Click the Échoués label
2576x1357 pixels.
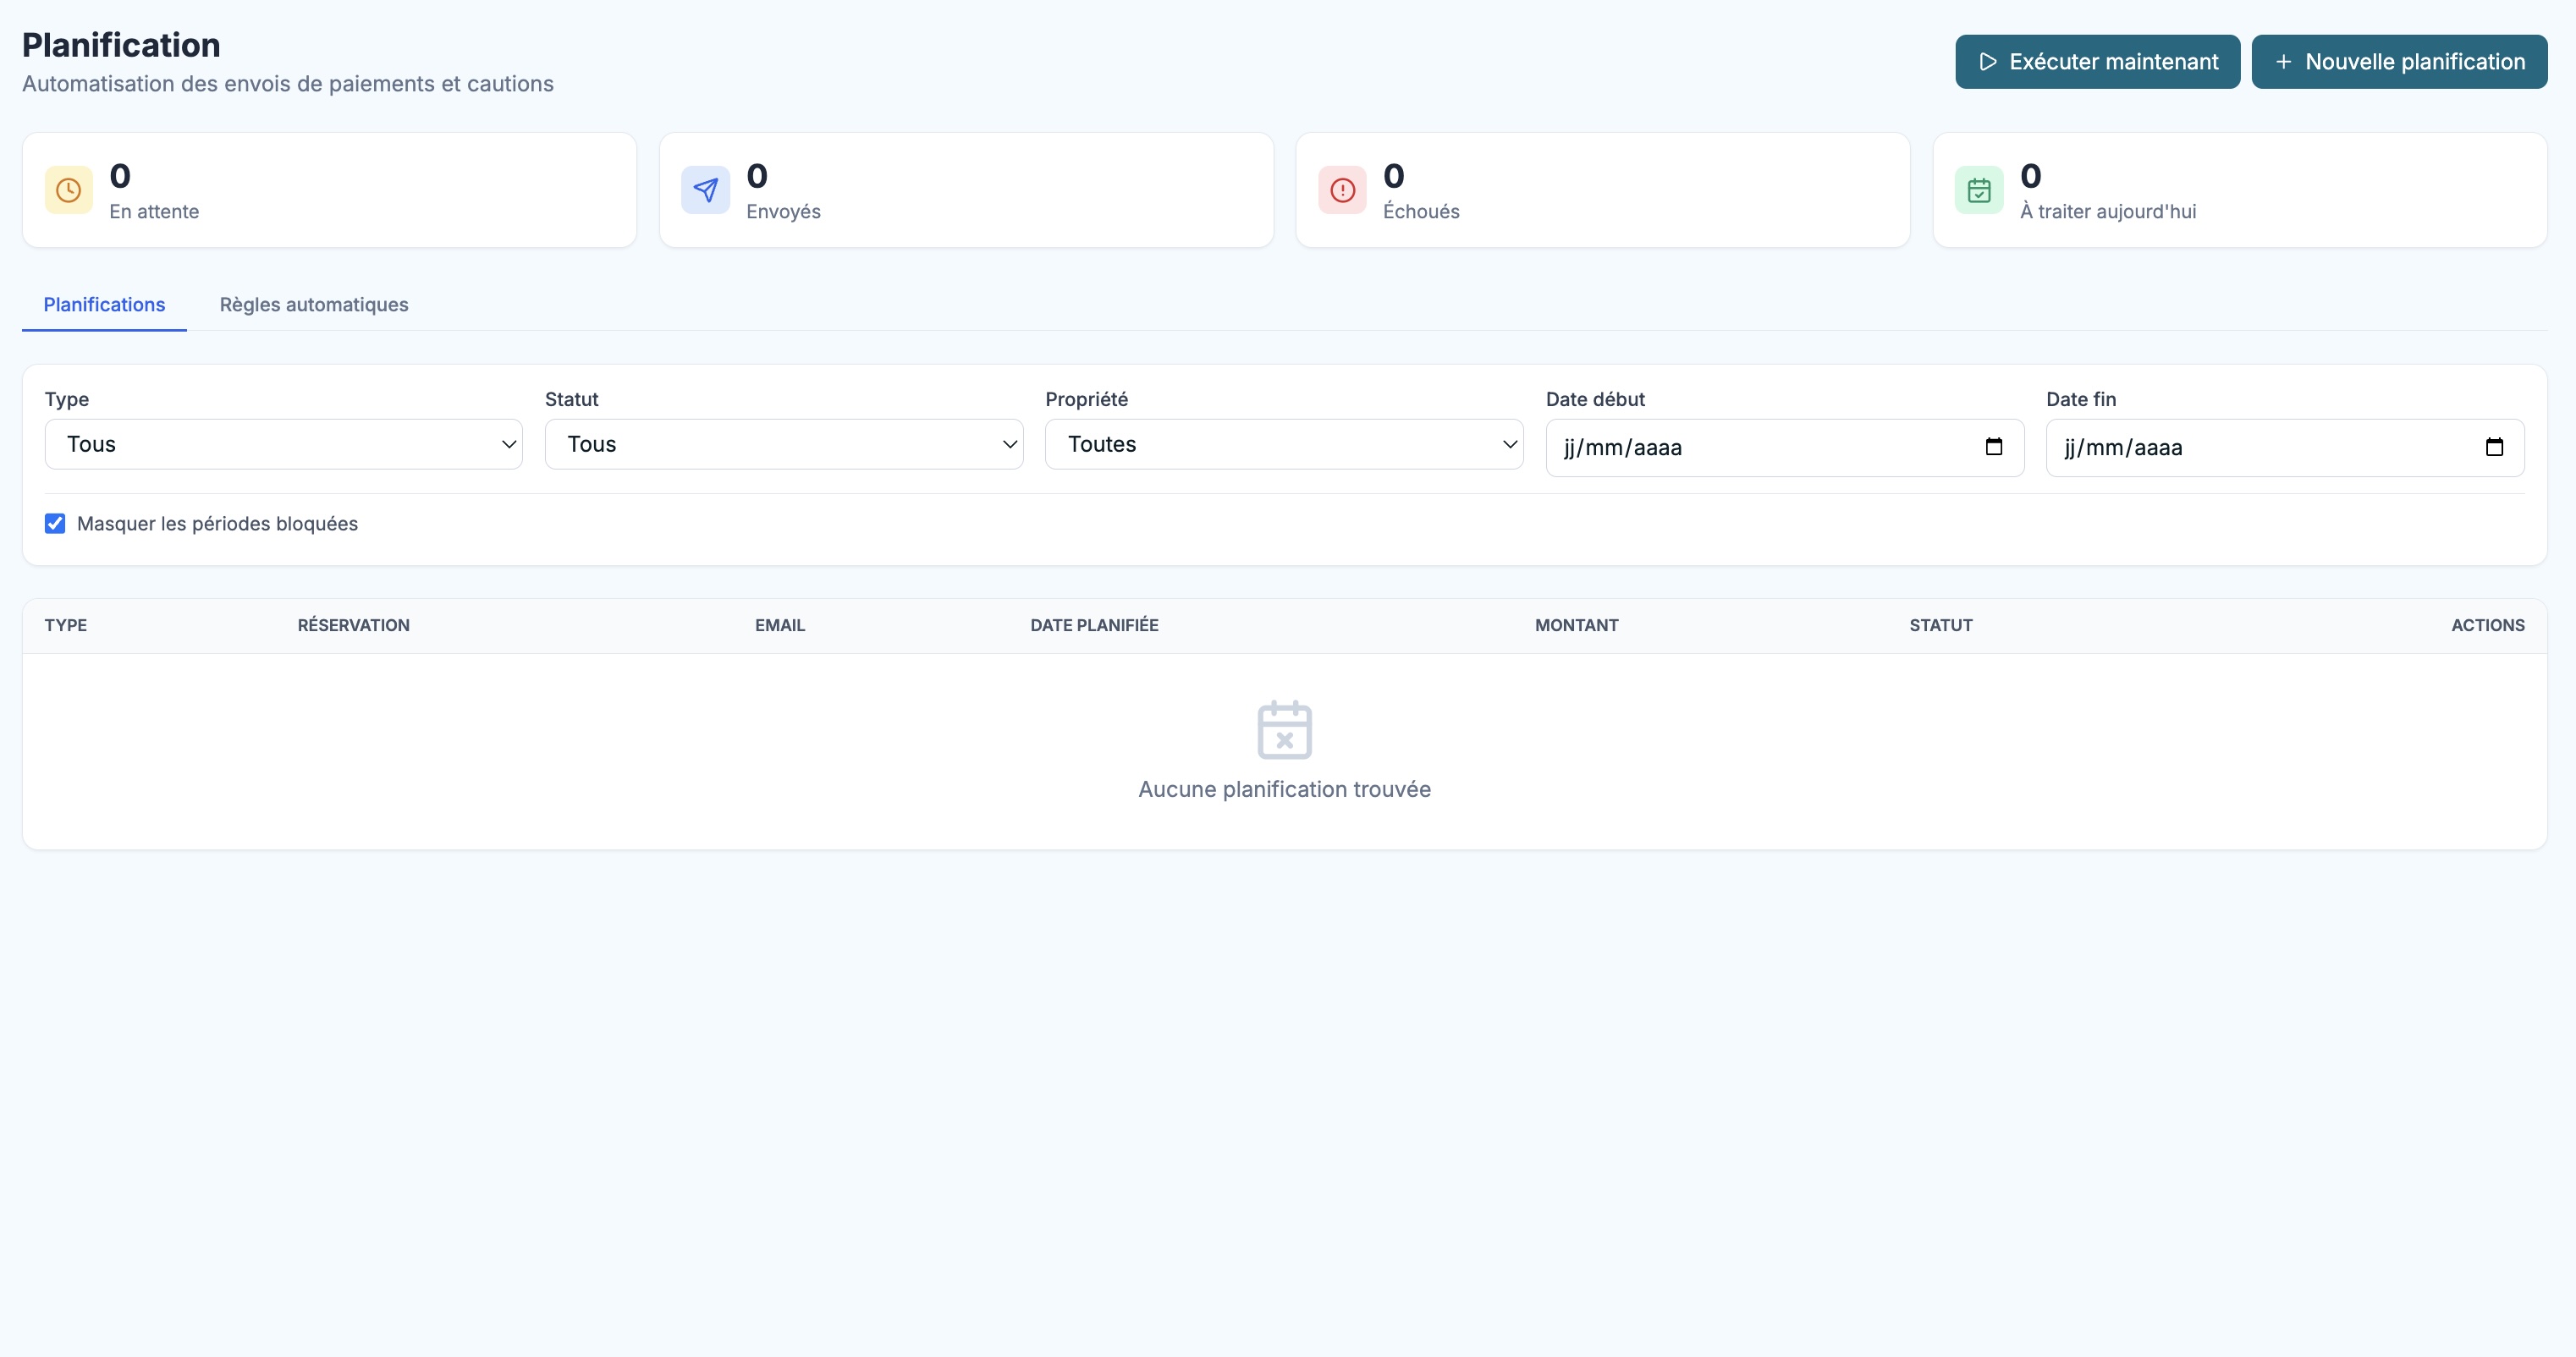click(x=1421, y=211)
